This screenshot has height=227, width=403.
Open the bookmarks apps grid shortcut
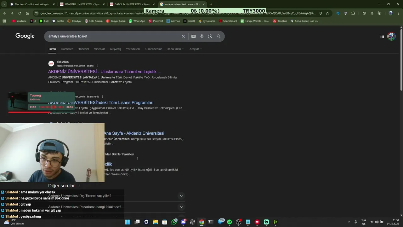(x=4, y=21)
